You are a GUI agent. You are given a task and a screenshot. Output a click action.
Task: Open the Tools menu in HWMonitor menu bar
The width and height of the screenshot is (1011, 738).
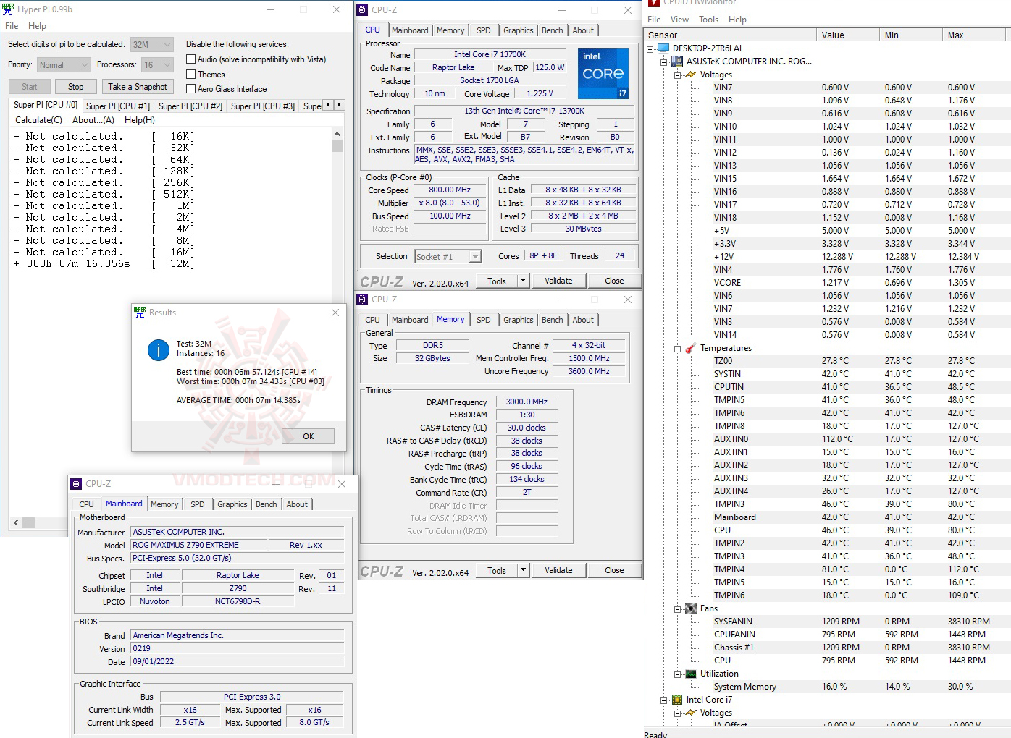pos(708,20)
